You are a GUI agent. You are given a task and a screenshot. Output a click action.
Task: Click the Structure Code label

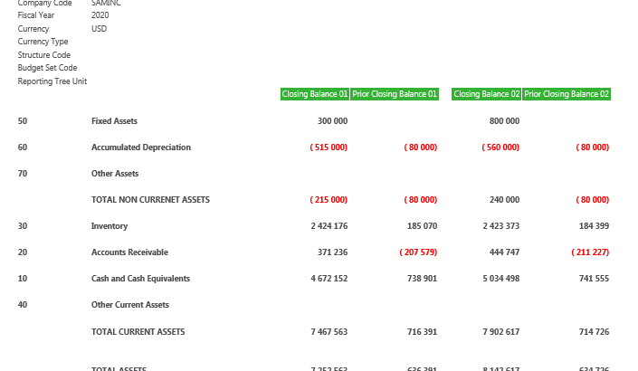(44, 55)
